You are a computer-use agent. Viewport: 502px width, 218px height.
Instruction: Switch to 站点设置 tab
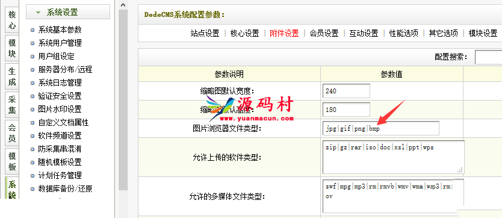pyautogui.click(x=205, y=33)
